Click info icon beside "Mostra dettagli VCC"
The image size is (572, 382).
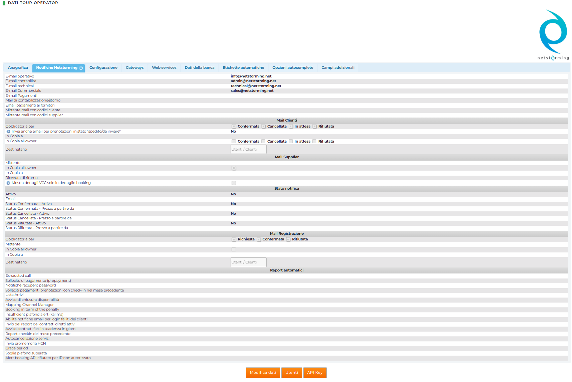coord(8,183)
